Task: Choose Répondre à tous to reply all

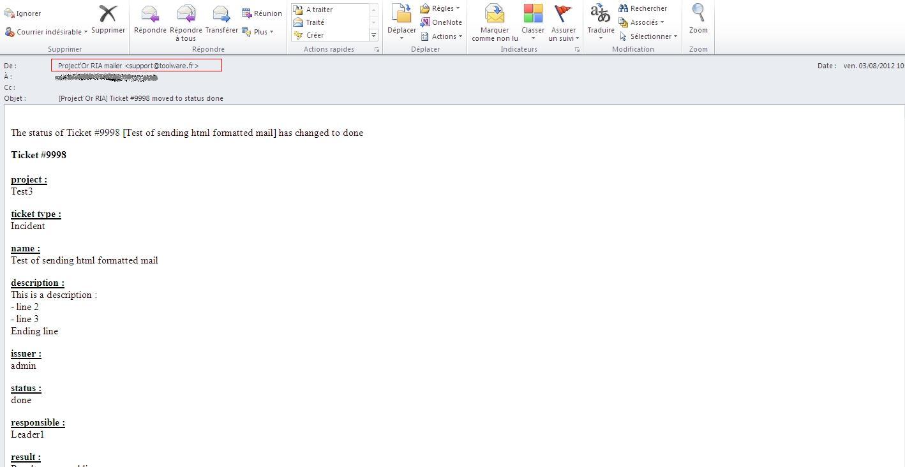Action: pos(186,23)
